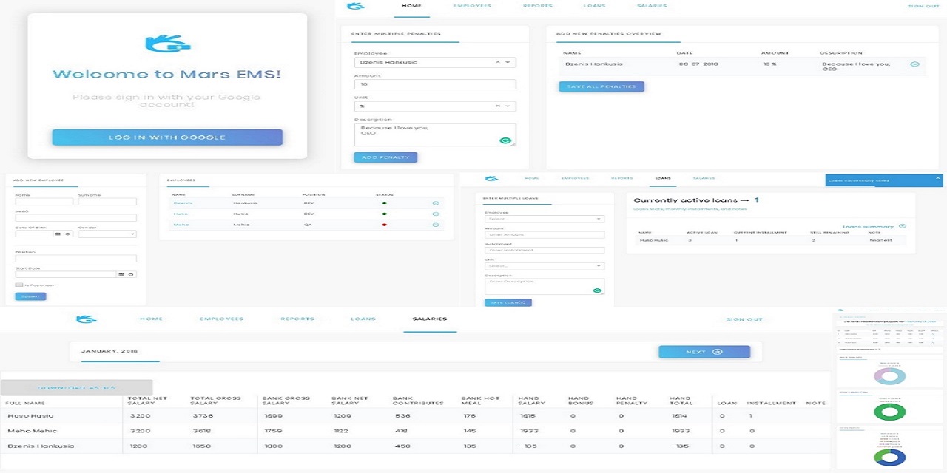Click the Save All Penalties button

click(601, 86)
